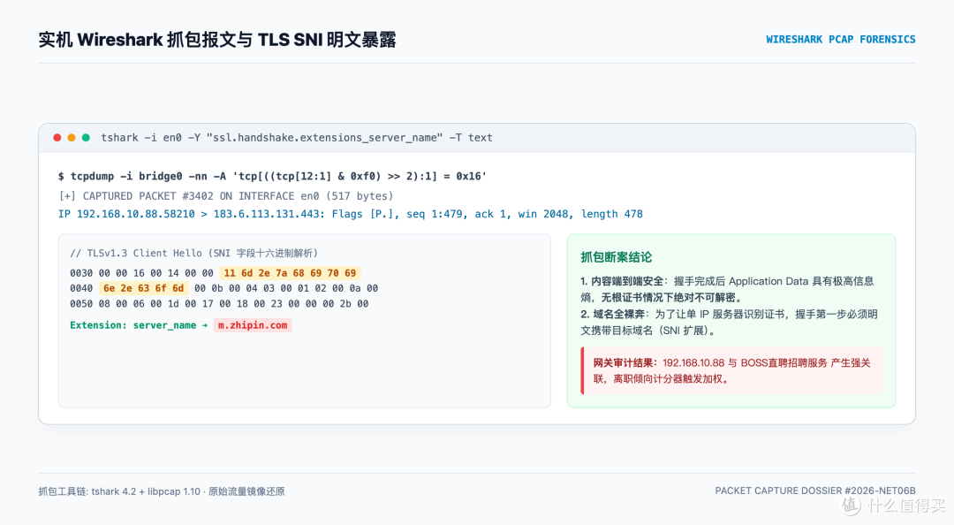Select conclusion 1 内容端到端安全 text
Screen dimensions: 954x525
click(727, 289)
